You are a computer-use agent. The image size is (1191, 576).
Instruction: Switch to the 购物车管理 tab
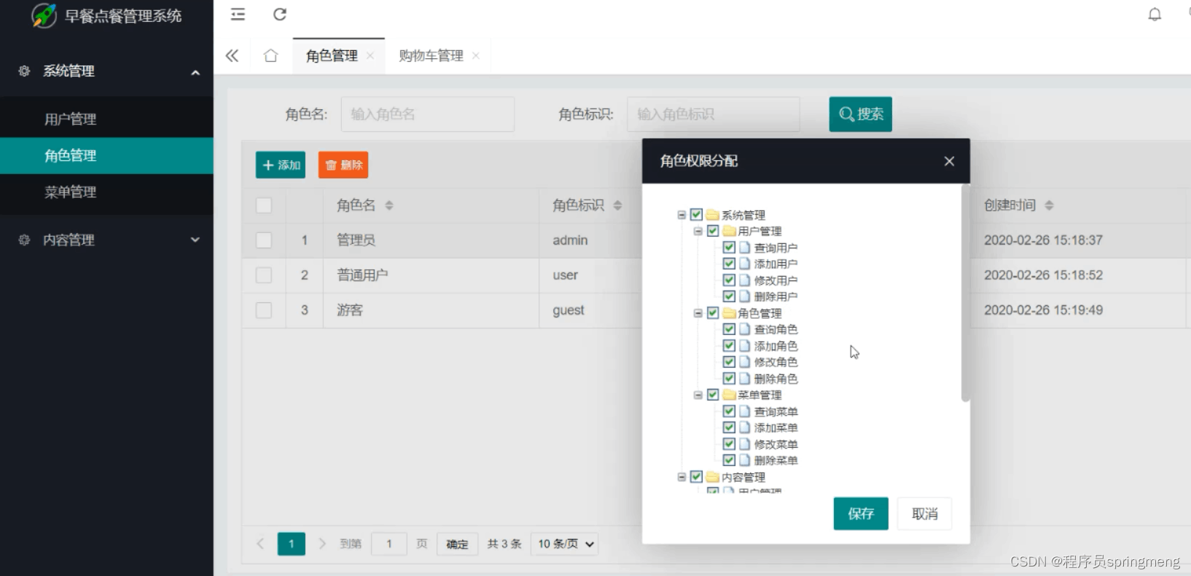coord(431,56)
